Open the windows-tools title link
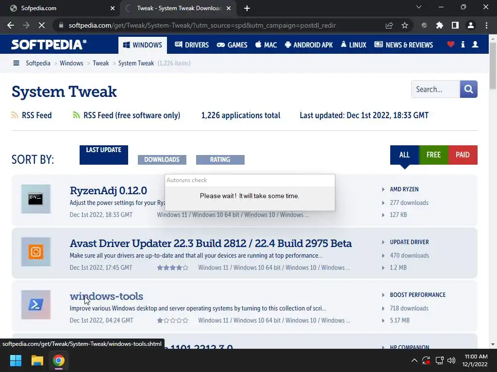Screen dimensions: 497x372 (x=106, y=296)
